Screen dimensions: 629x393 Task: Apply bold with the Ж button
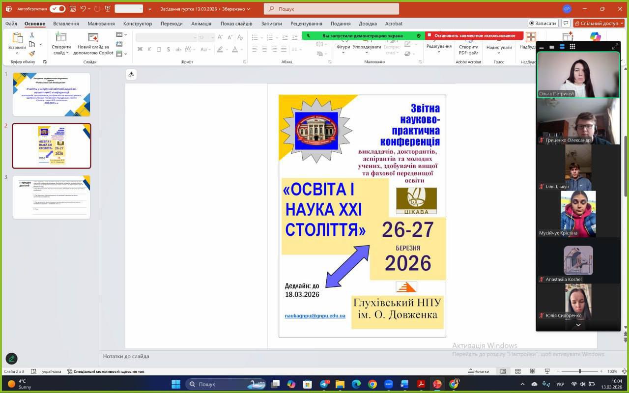(140, 49)
